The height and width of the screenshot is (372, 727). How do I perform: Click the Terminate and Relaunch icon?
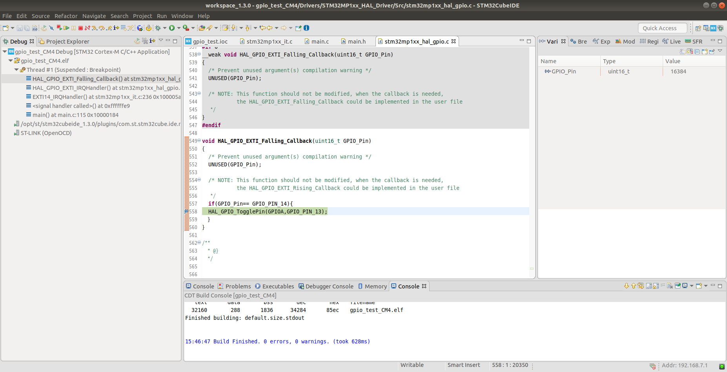59,28
